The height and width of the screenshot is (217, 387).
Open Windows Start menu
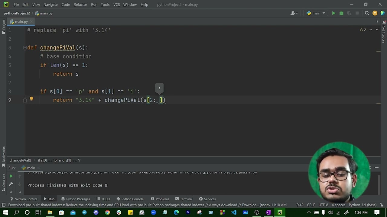click(x=5, y=212)
